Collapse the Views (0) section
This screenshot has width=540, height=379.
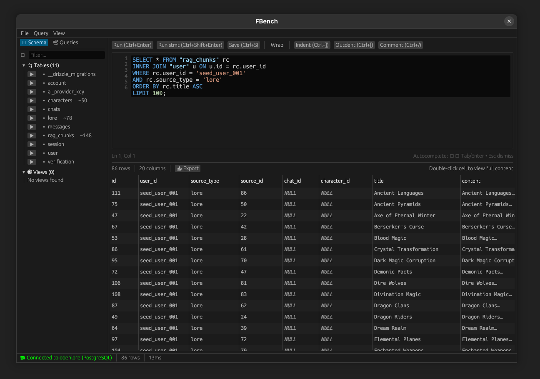[x=24, y=172]
